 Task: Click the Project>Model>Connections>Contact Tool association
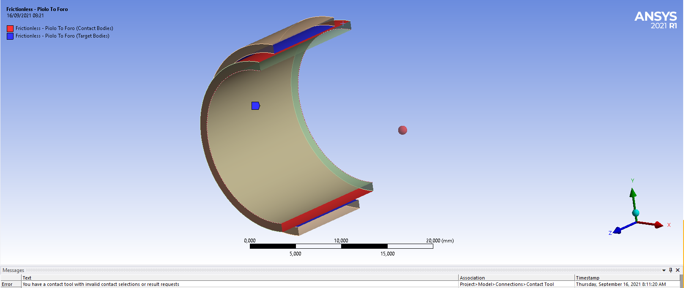[x=506, y=284]
